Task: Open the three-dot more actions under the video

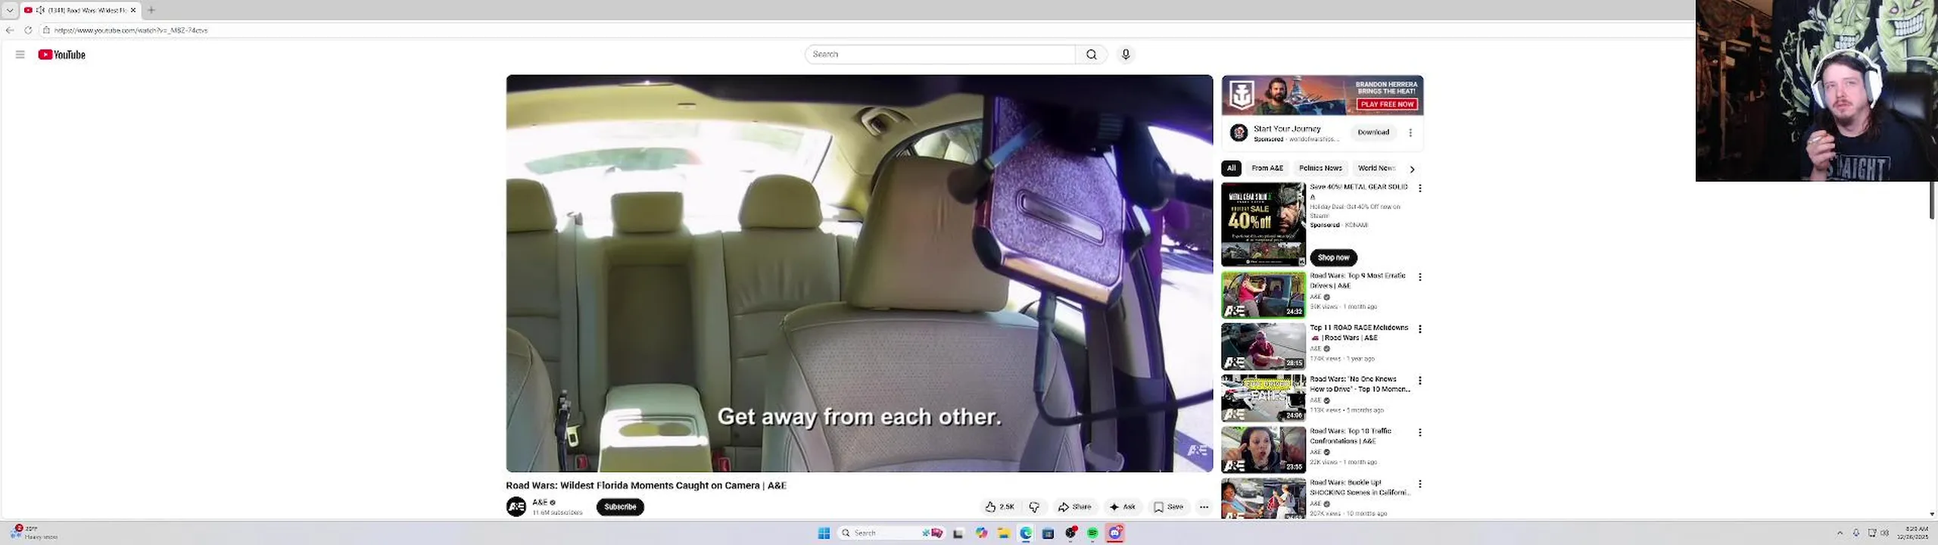Action: (x=1204, y=507)
